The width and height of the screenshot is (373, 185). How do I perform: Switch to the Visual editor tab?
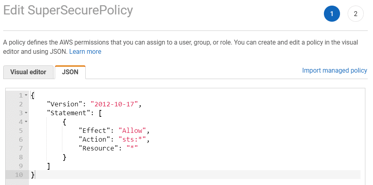pos(28,72)
